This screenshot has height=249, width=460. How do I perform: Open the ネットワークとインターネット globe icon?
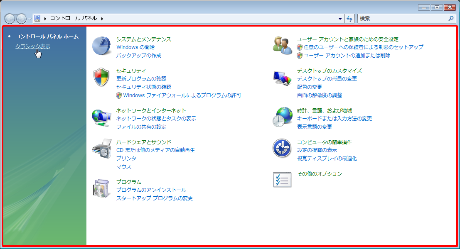coord(101,118)
